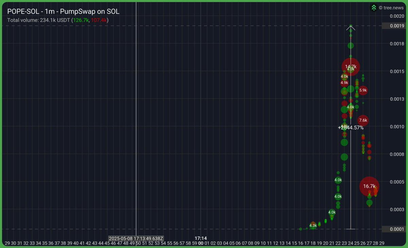408x248 pixels.
Task: Click the 35 seconds tick on time axis
Action: [x=45, y=243]
